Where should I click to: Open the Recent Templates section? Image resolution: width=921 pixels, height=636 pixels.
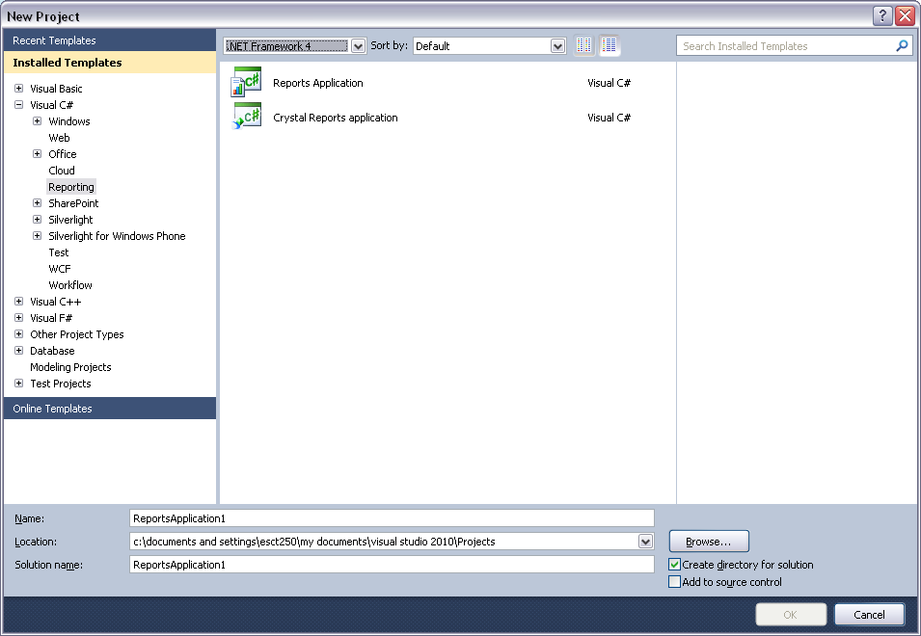tap(110, 40)
